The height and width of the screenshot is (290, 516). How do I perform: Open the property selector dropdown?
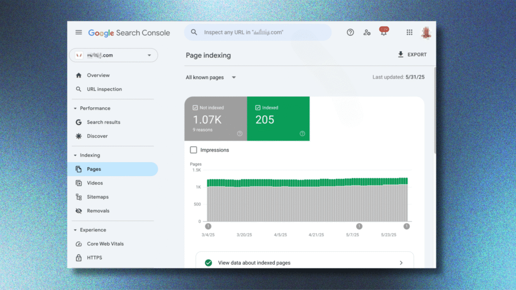tap(113, 55)
